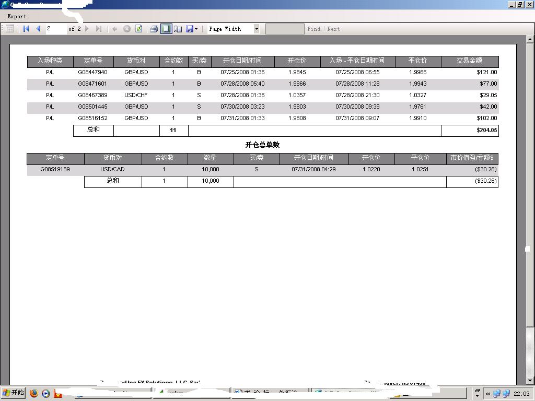Open page setup icon
Image resolution: width=535 pixels, height=401 pixels.
click(178, 29)
